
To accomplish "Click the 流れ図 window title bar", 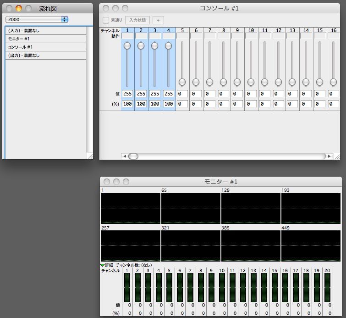I will click(48, 8).
